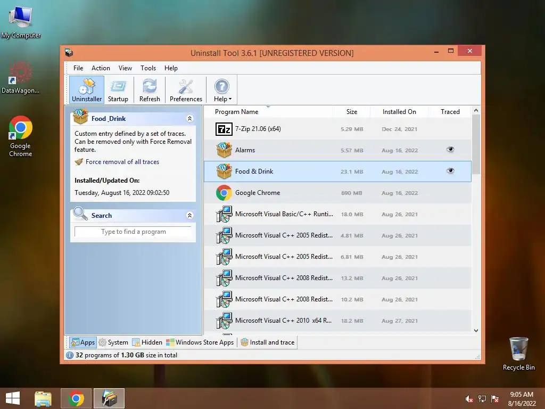Select Visual C++ 2005 Redist row sized 4.81 MB
The height and width of the screenshot is (409, 545).
coord(337,235)
